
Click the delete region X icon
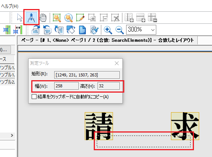[115, 18]
